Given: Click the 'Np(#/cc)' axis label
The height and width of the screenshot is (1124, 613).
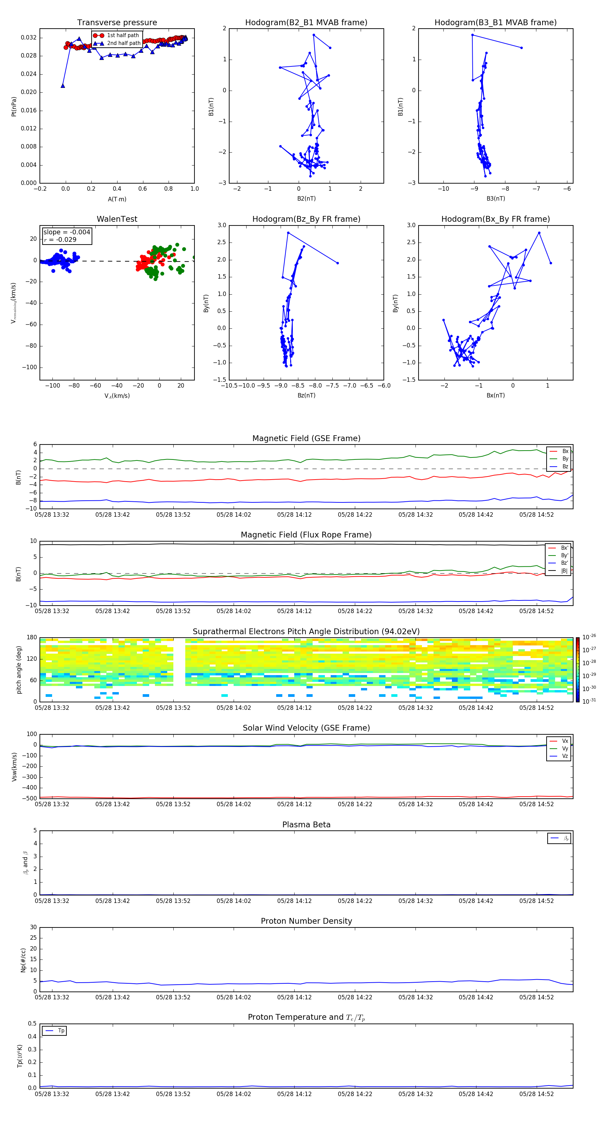Looking at the screenshot, I should (x=23, y=960).
